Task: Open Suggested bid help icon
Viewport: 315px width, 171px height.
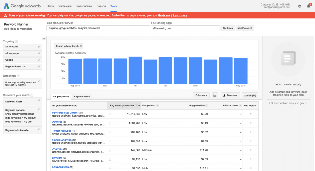Action: [207, 106]
